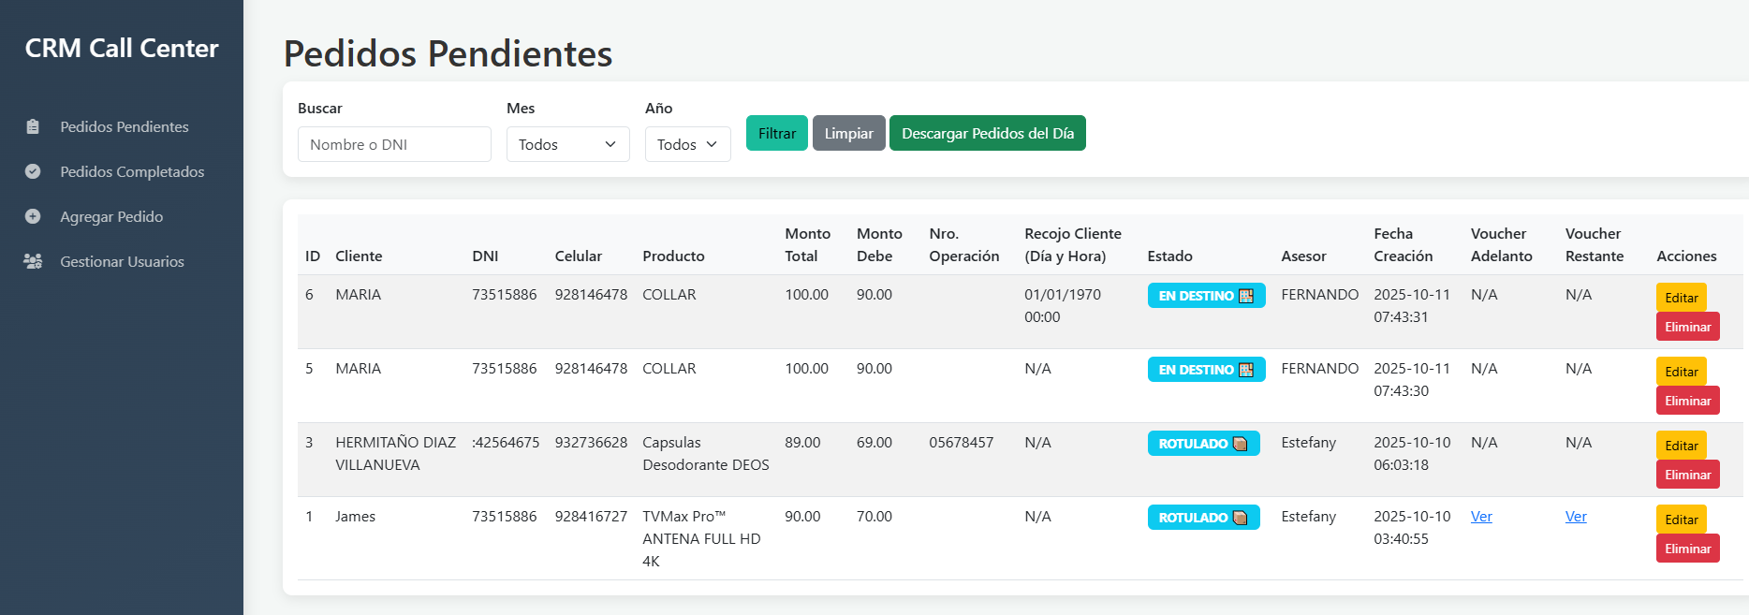This screenshot has height=615, width=1749.
Task: Download orders with Descargar Pedidos del Día
Action: pos(987,133)
